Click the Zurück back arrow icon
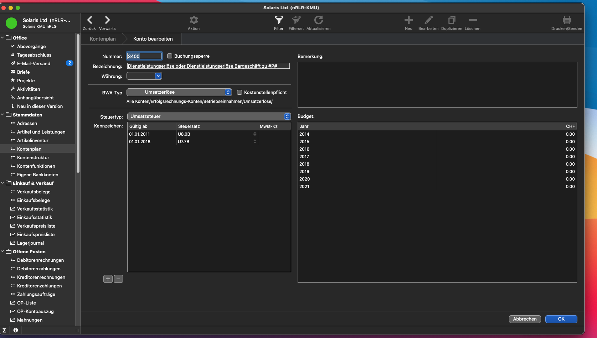 pyautogui.click(x=89, y=20)
